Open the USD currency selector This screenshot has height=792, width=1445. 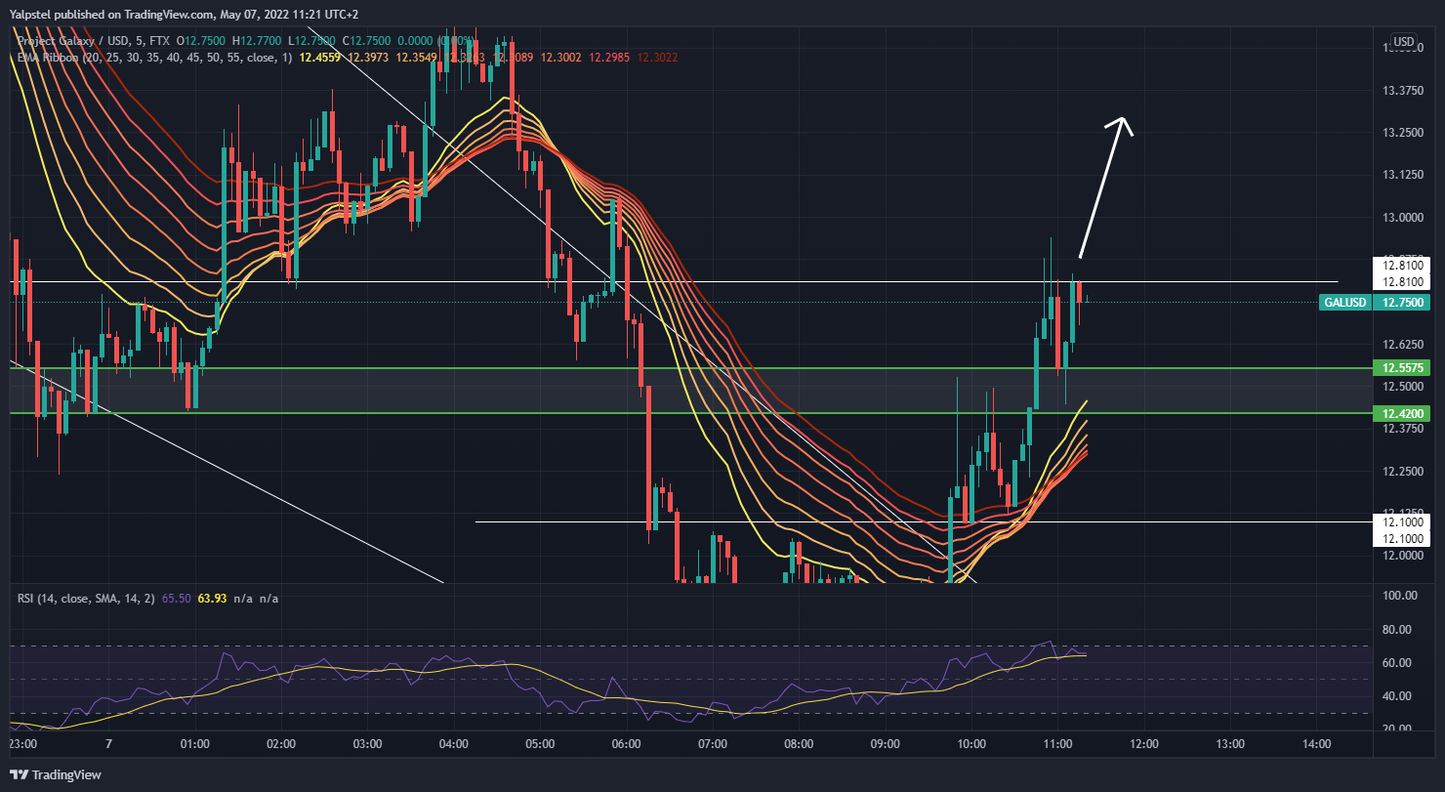click(1403, 42)
